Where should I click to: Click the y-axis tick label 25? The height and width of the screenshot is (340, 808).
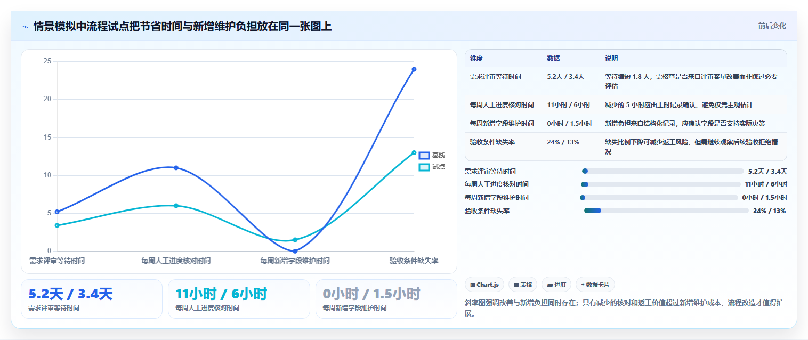tap(47, 61)
